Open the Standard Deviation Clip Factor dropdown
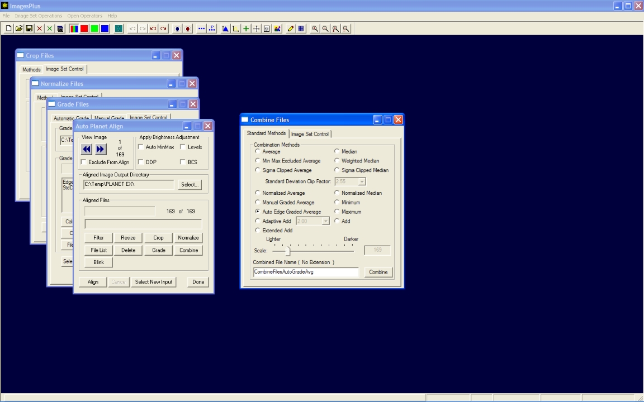Screen dimensions: 644x402 tap(362, 181)
